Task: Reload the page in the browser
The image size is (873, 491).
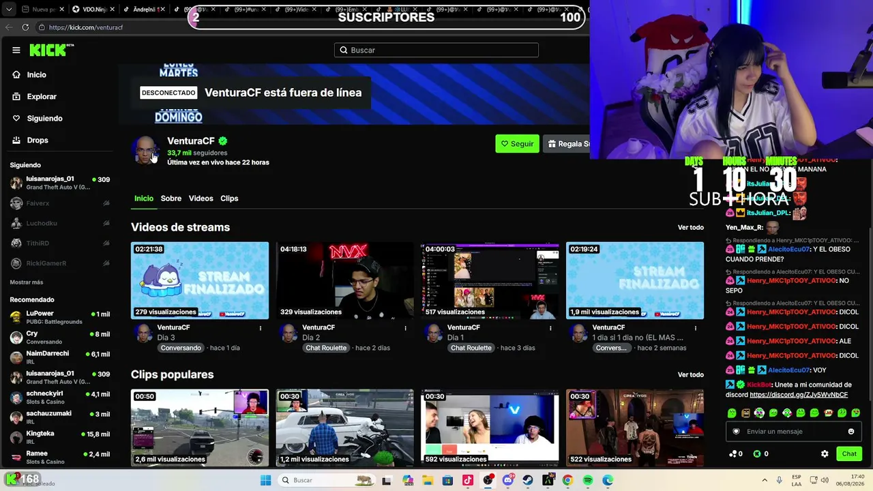Action: point(25,27)
